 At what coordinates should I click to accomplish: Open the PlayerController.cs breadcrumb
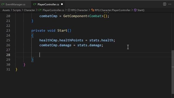53,10
